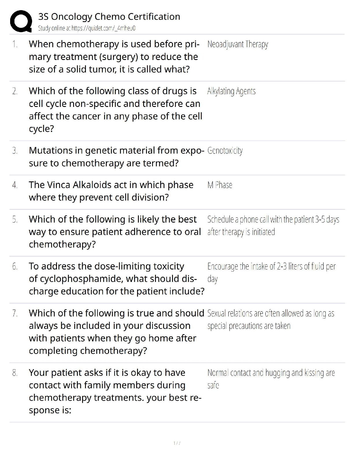Click the 'Genotoxicity' answer
The image size is (354, 459).
[x=225, y=151]
